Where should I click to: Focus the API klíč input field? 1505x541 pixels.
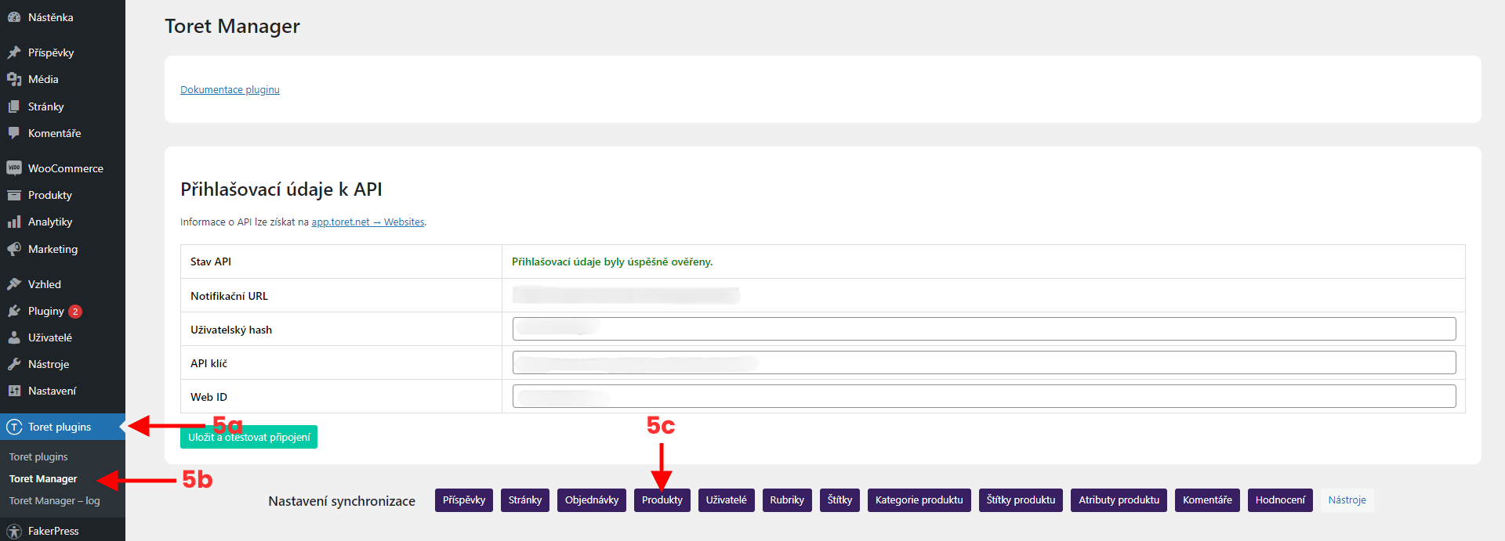tap(984, 362)
